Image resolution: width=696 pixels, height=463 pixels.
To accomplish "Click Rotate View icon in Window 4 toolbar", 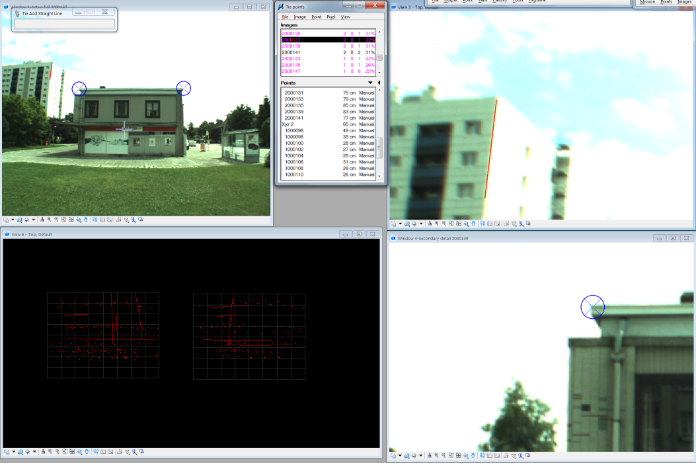I will [x=466, y=456].
